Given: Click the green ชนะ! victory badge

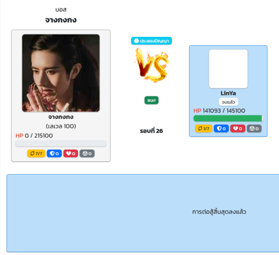Looking at the screenshot, I should coord(151,100).
